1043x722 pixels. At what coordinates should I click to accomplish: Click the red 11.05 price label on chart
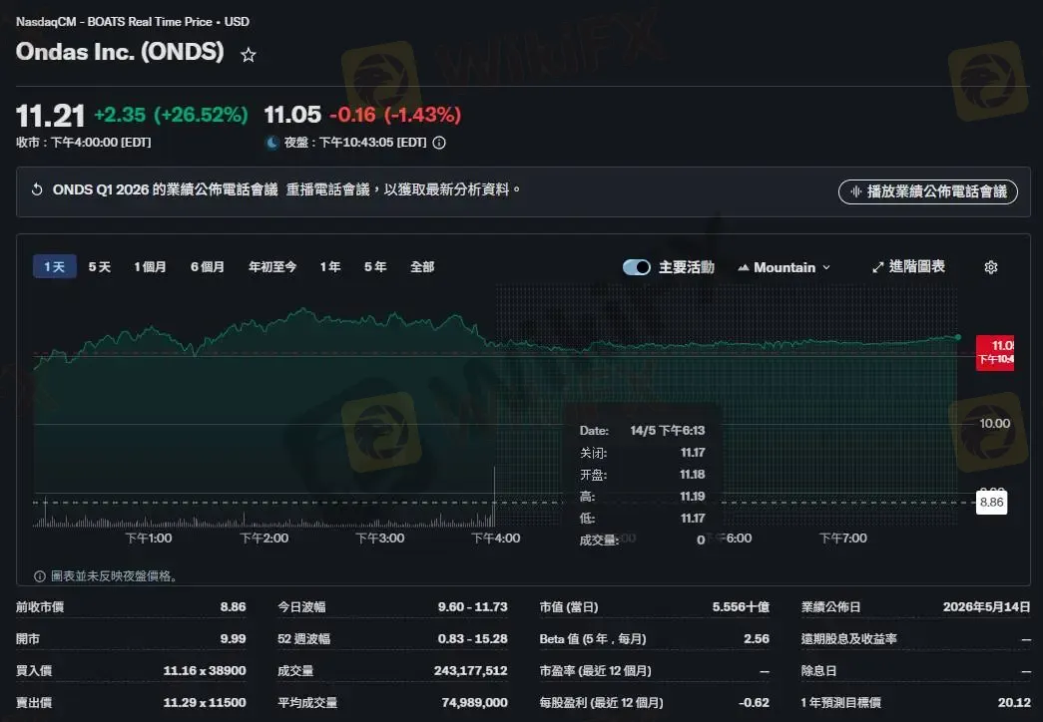[994, 352]
